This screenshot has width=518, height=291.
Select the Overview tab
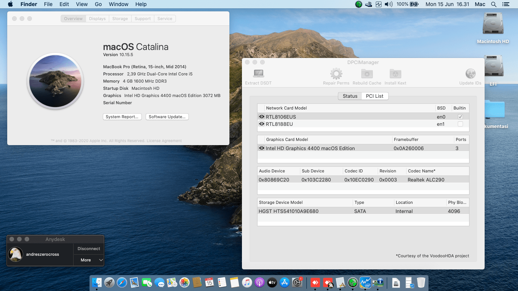[73, 19]
